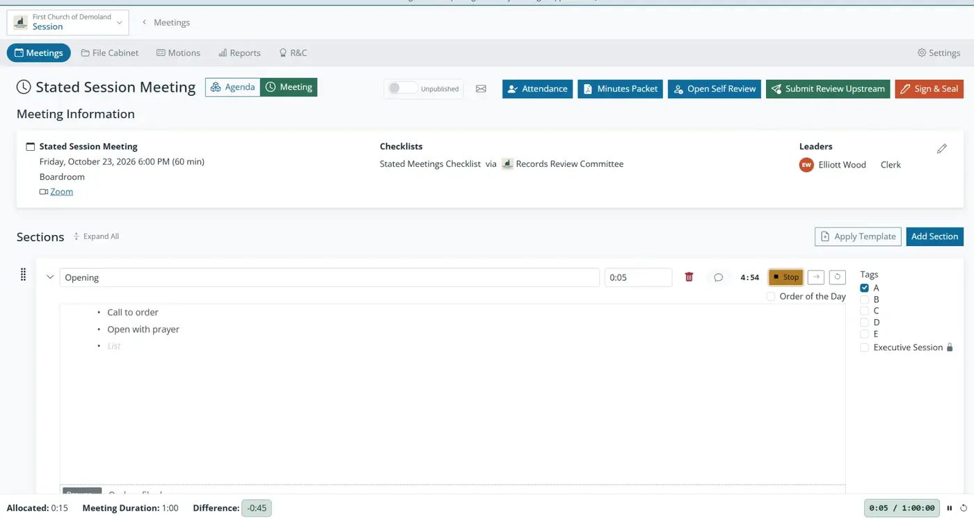Pause the overall meeting timer

949,508
